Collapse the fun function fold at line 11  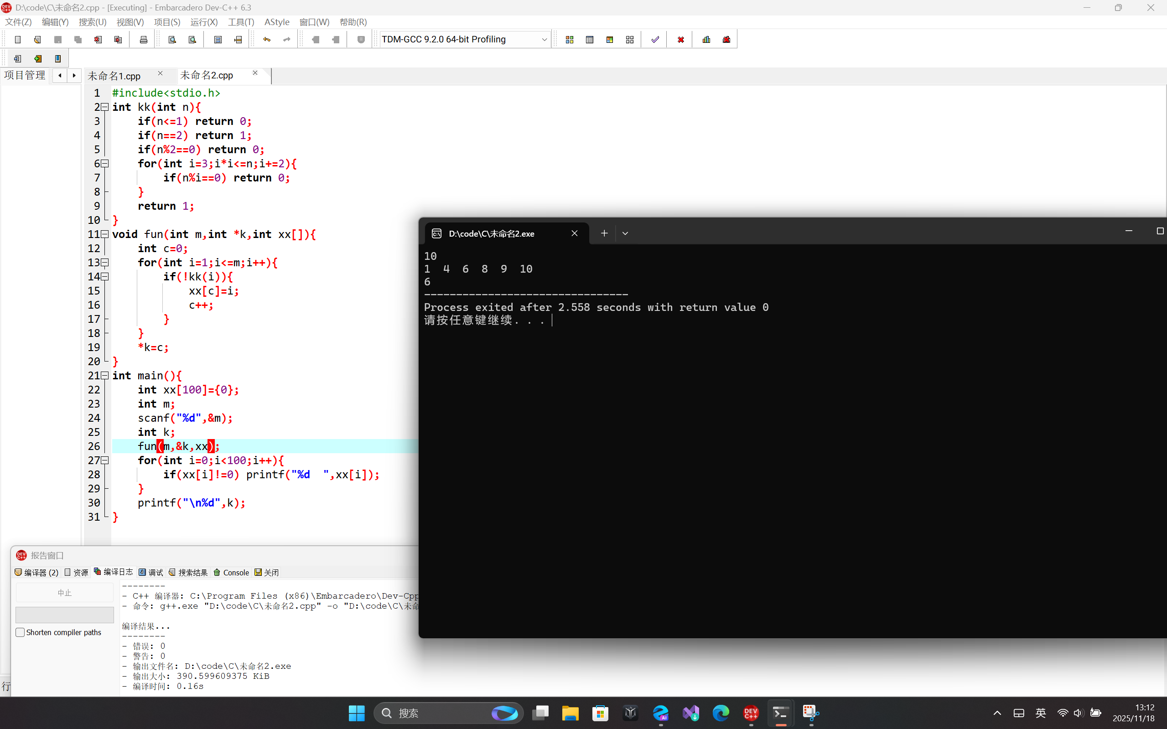click(104, 234)
